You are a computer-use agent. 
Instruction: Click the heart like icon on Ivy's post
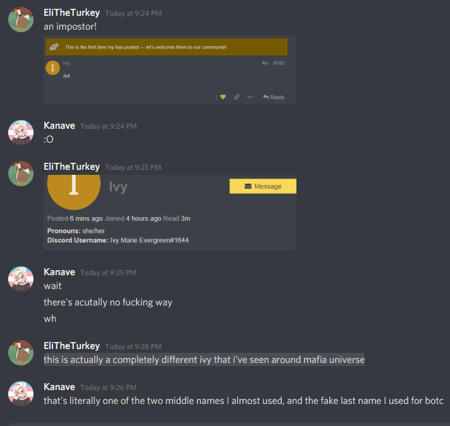coord(222,97)
